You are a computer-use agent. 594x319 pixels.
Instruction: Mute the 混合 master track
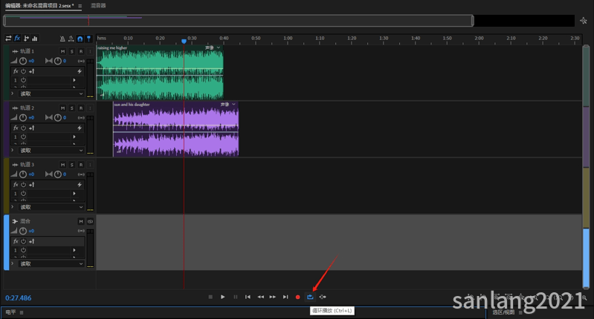tap(81, 222)
